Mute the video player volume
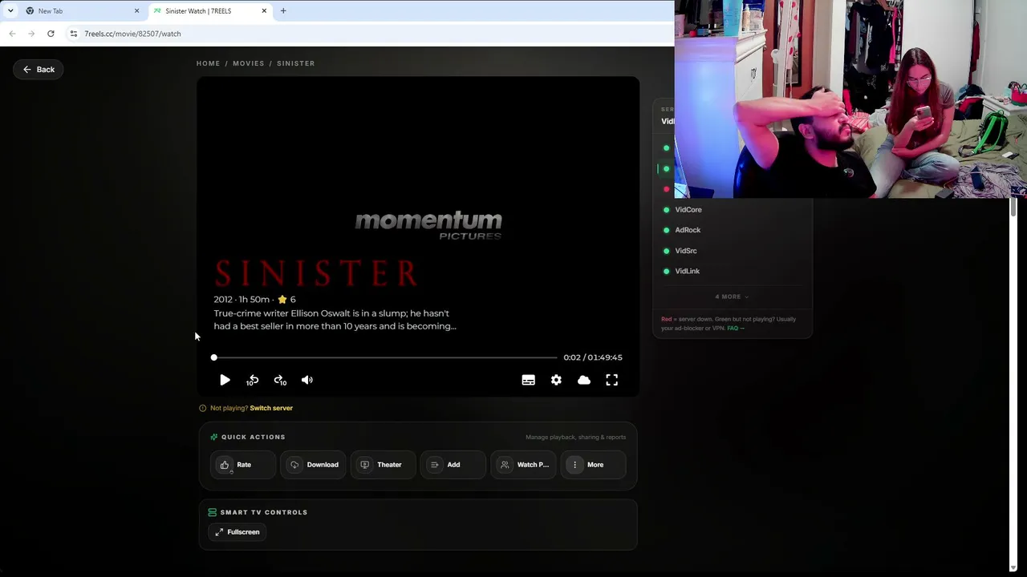1027x577 pixels. point(307,380)
